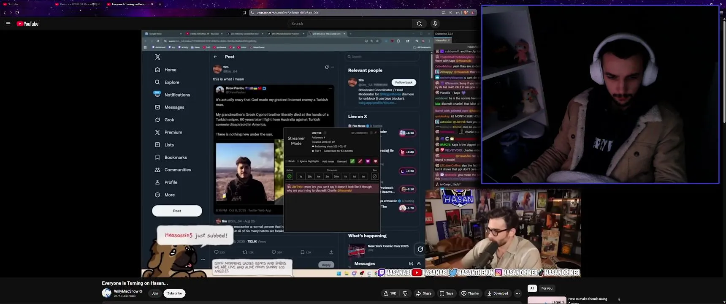Screen dimensions: 726x304
Task: Open Lists in the X sidebar
Action: (x=165, y=145)
